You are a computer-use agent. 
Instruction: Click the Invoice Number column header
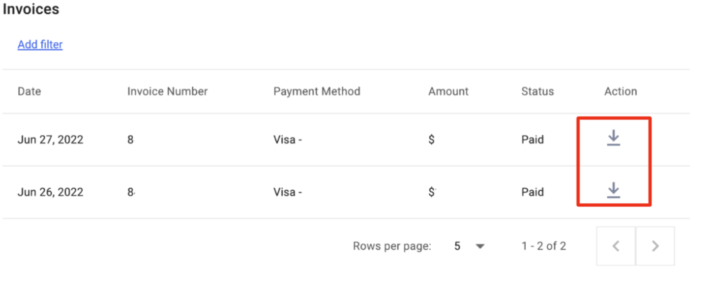(167, 91)
